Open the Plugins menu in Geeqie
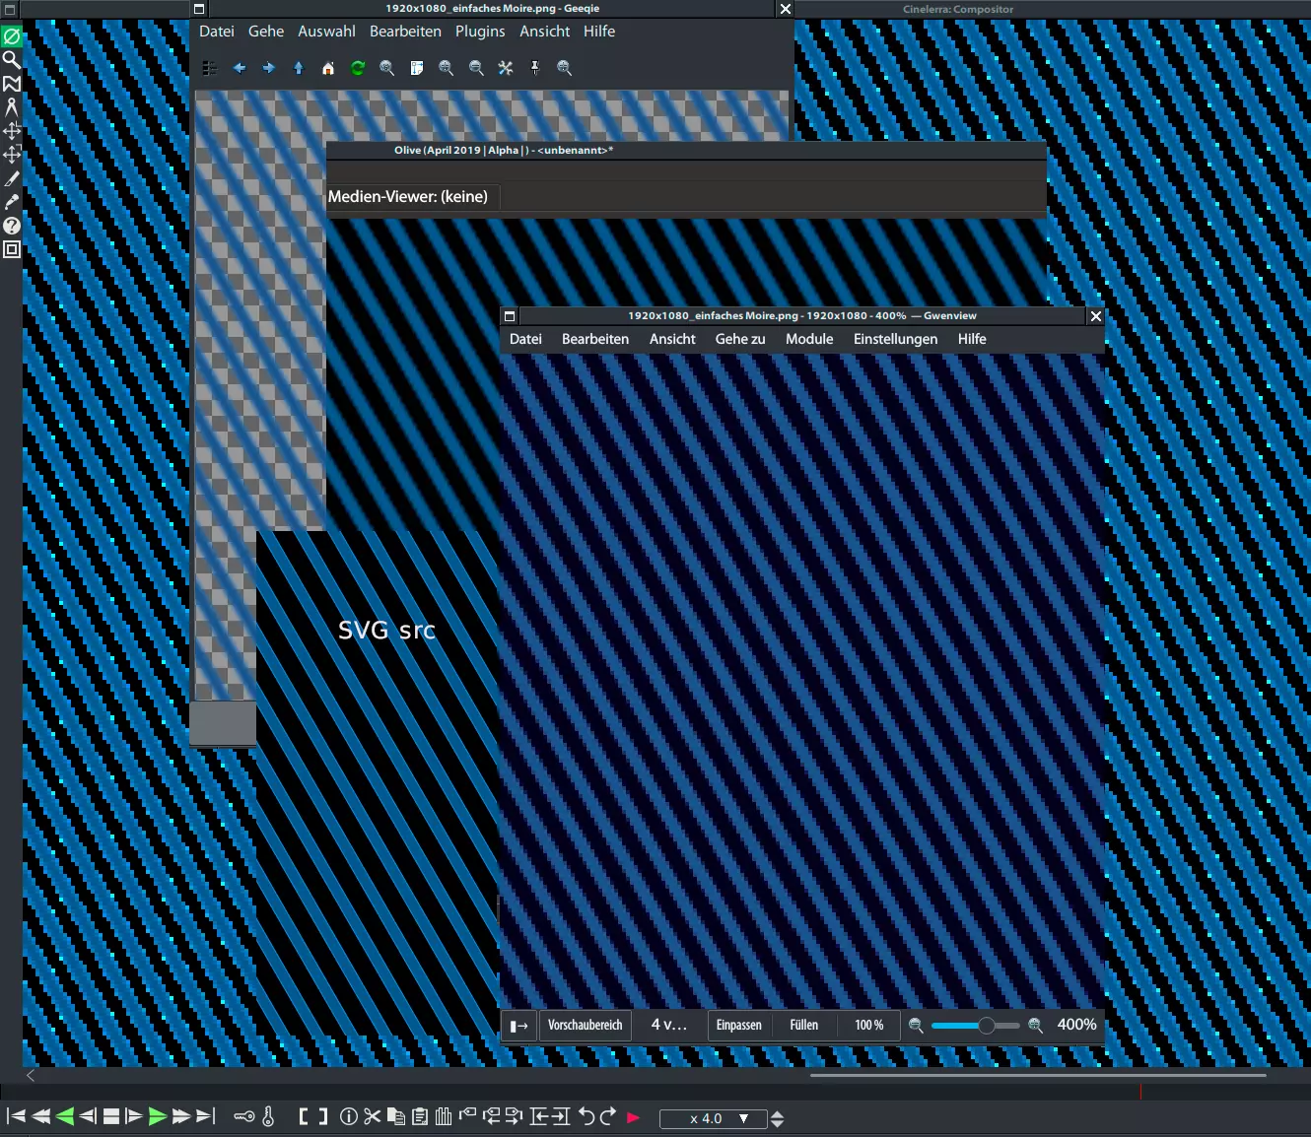The image size is (1311, 1137). 480,32
